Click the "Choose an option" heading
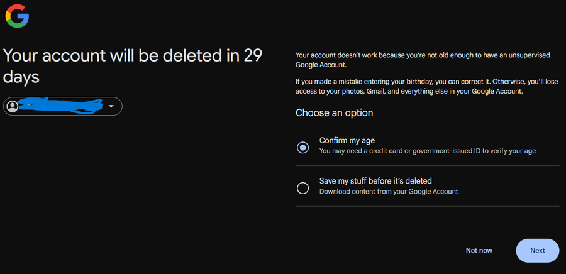The height and width of the screenshot is (274, 566). click(334, 112)
